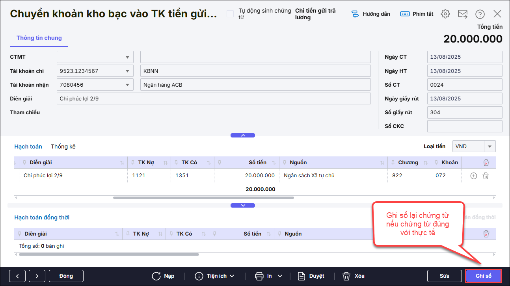This screenshot has width=510, height=286.
Task: Switch to Thống kê tab
Action: coord(63,147)
